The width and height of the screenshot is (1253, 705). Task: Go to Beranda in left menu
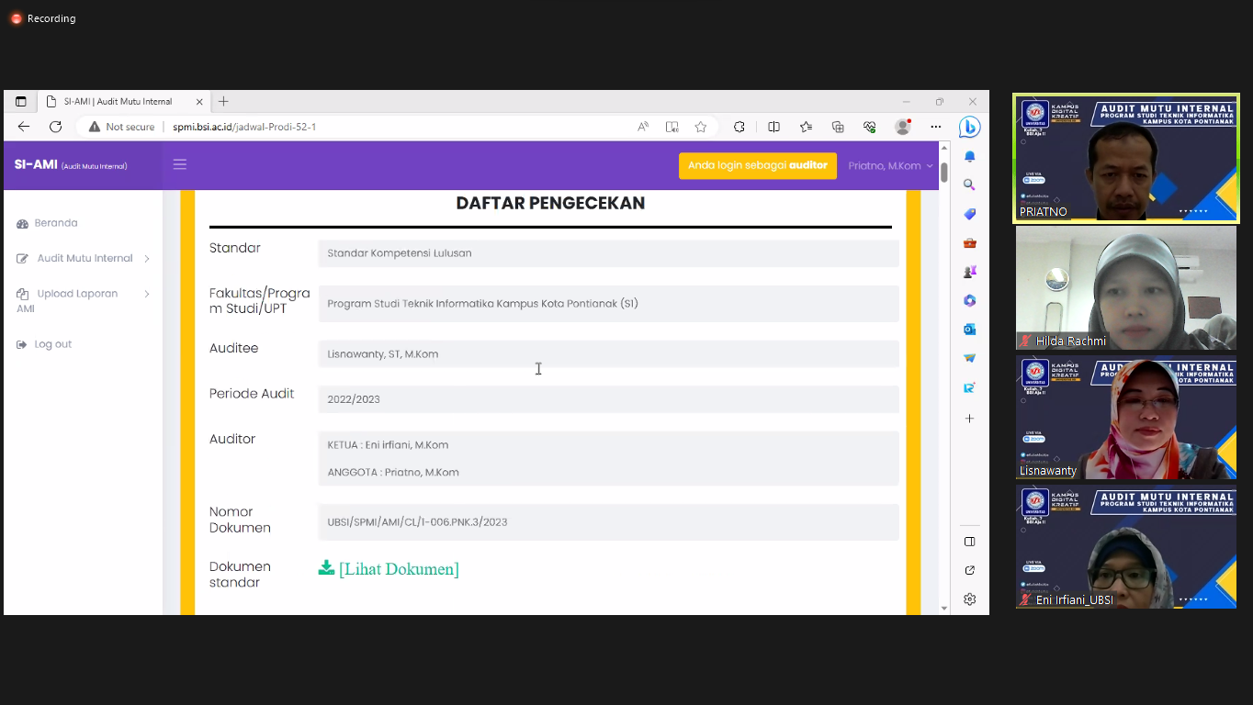tap(47, 223)
